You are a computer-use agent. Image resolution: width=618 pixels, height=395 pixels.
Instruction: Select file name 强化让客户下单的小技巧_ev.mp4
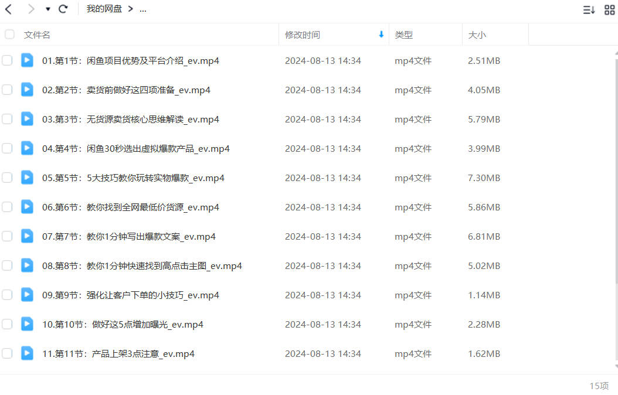click(x=152, y=295)
